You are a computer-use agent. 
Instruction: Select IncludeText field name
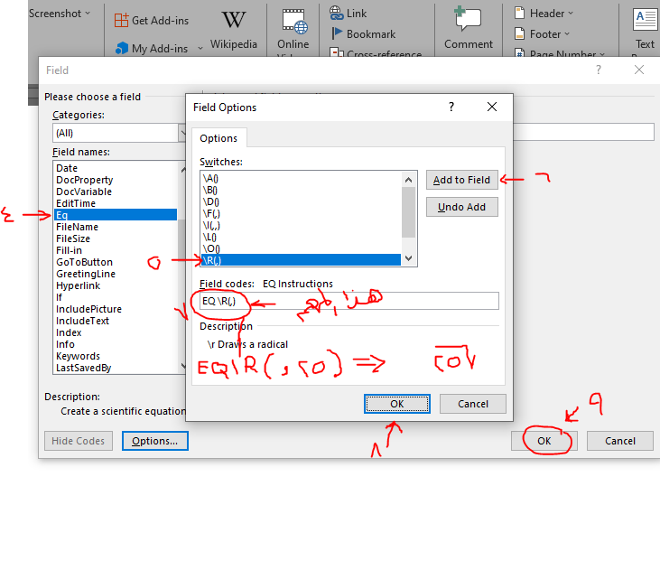[x=116, y=321]
